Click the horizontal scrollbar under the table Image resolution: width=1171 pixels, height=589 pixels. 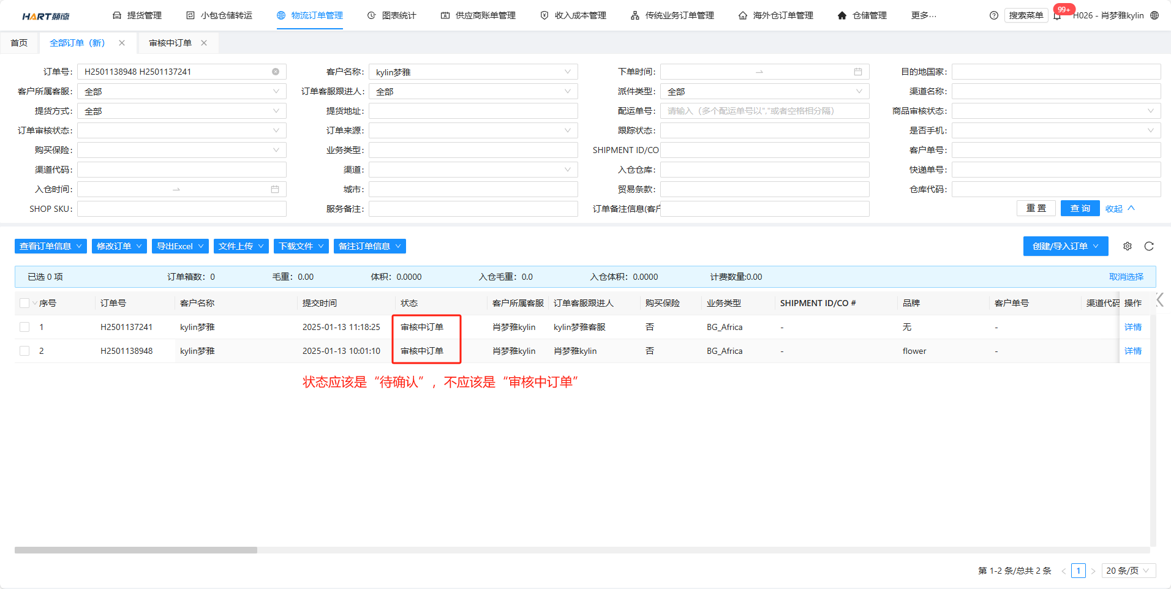pos(136,550)
